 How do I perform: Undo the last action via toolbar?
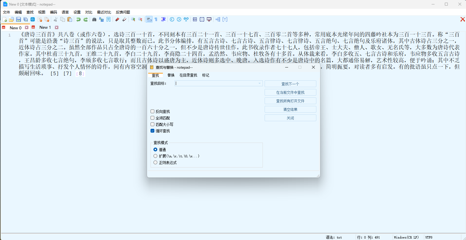coord(78,19)
